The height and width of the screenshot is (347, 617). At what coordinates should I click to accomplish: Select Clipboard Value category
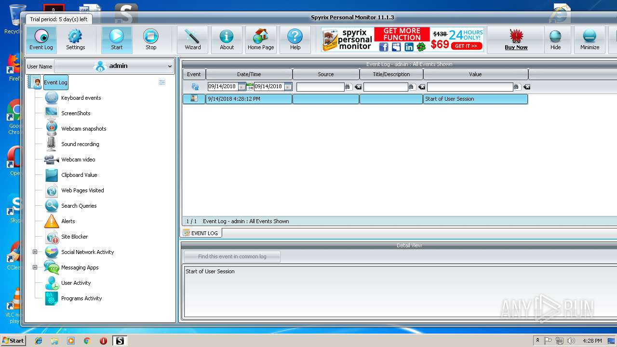tap(79, 175)
